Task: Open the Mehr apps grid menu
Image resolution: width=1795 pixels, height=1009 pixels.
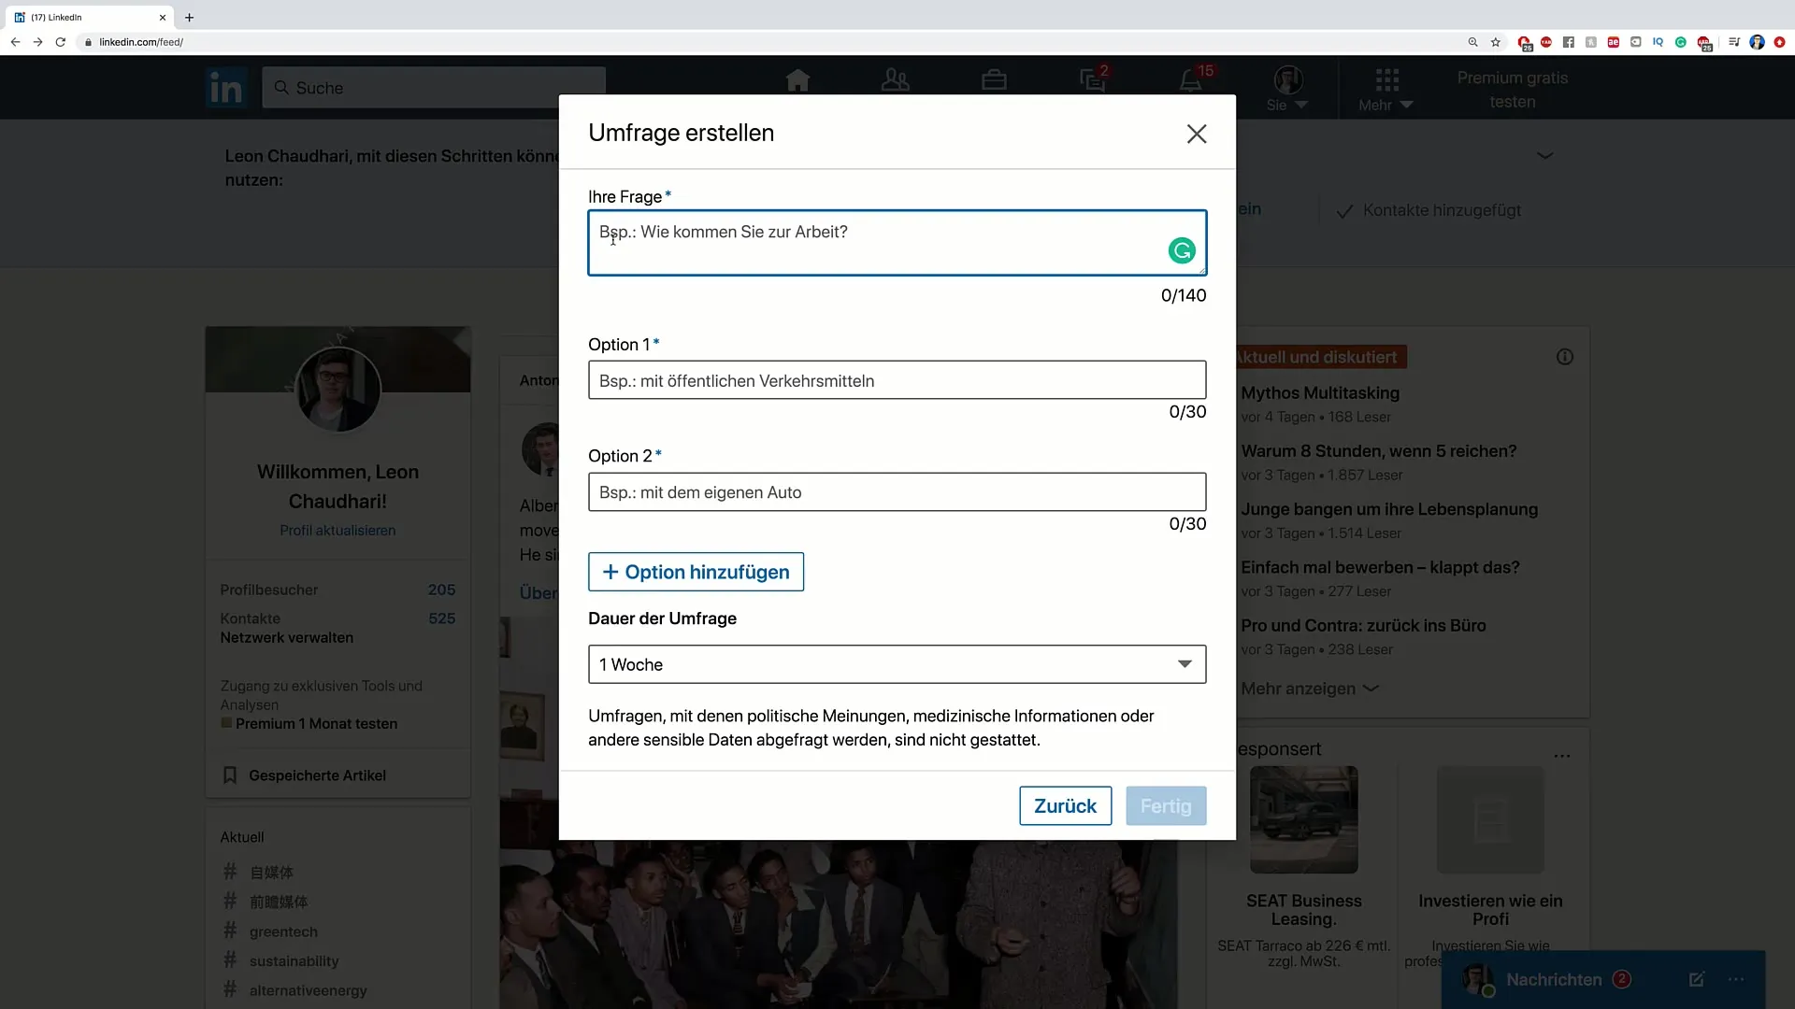Action: (1386, 89)
